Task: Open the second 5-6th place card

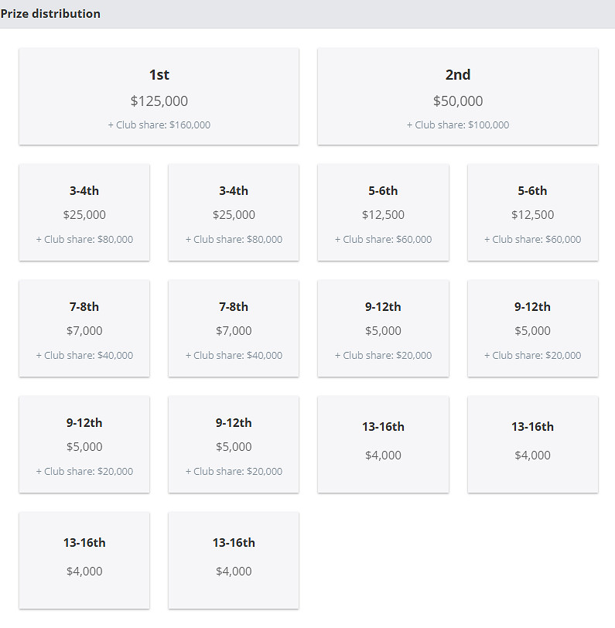Action: [532, 212]
